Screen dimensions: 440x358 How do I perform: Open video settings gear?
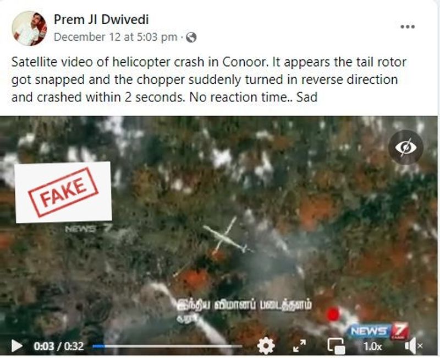(x=266, y=346)
